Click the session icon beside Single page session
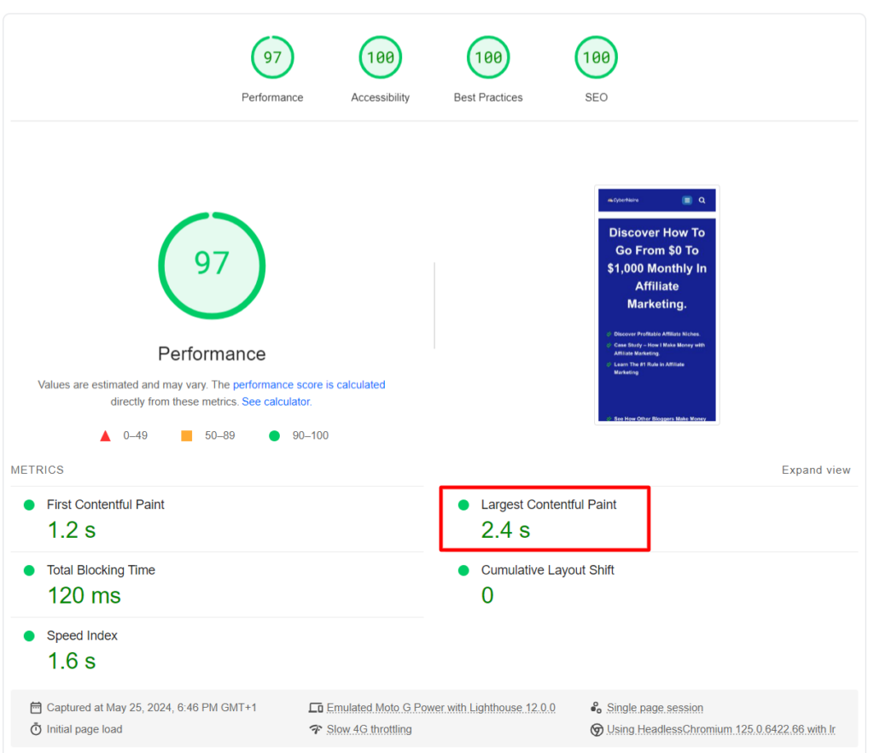Viewport: 874px width, 753px height. coord(597,707)
